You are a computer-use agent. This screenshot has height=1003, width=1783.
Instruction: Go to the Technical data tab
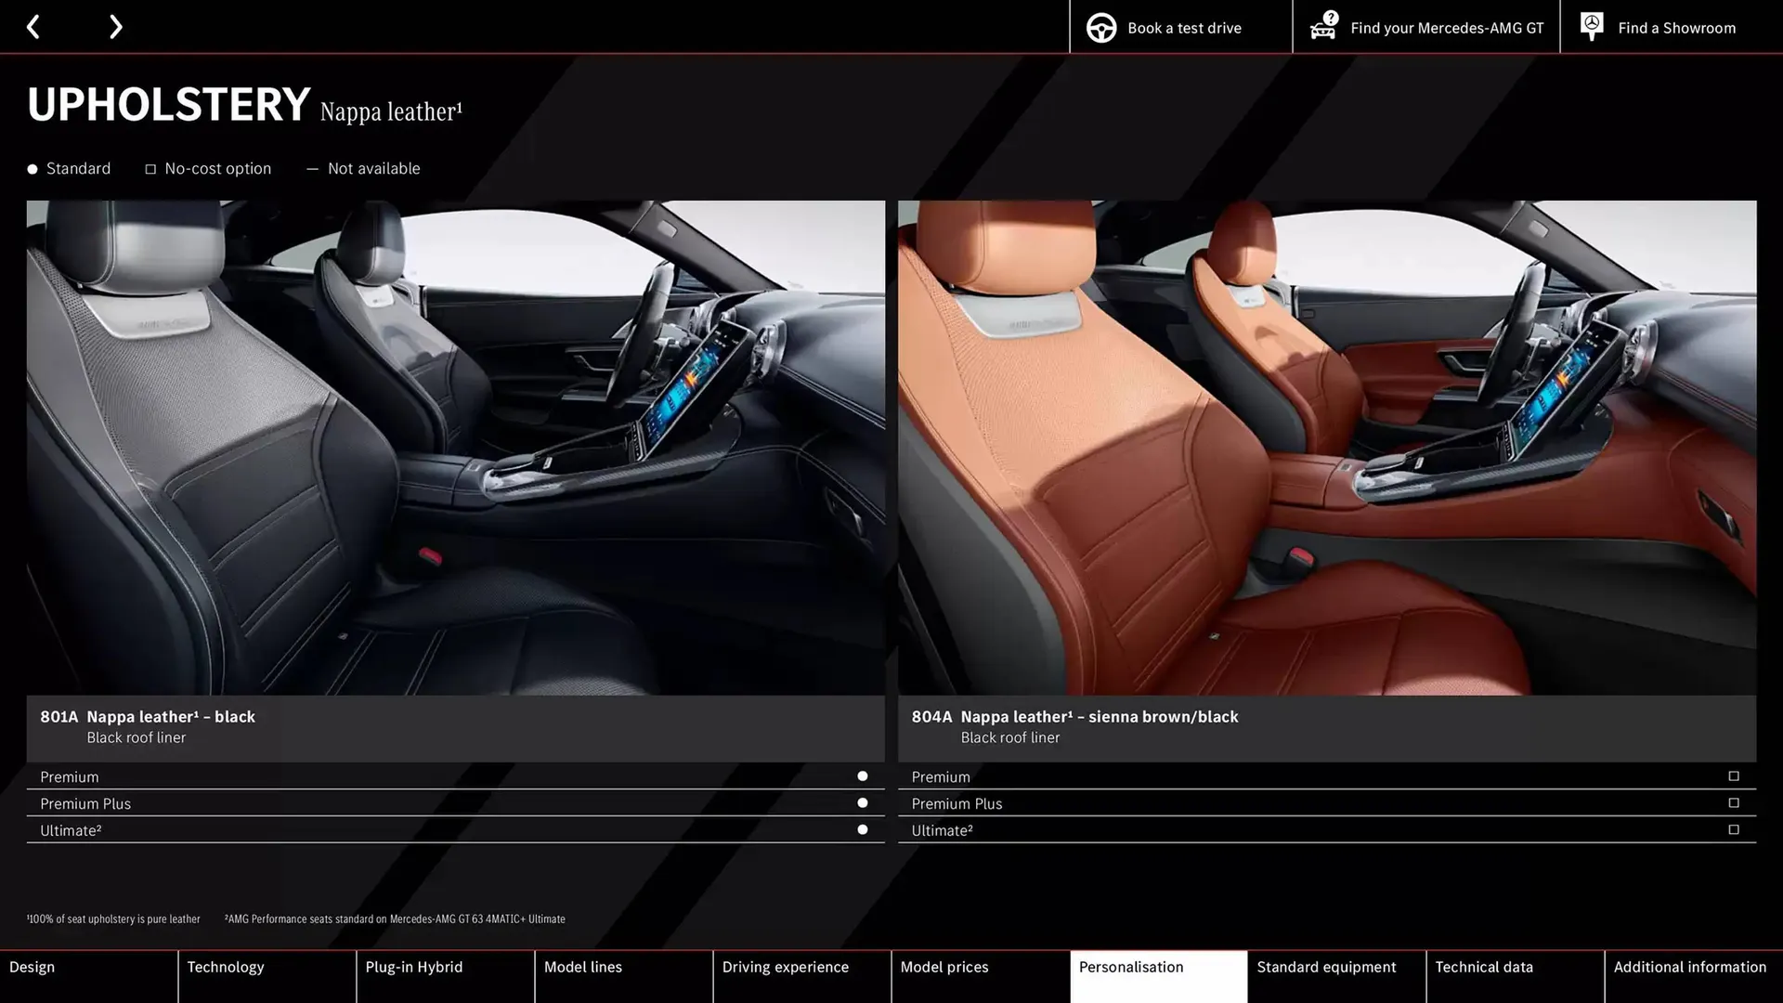point(1515,976)
